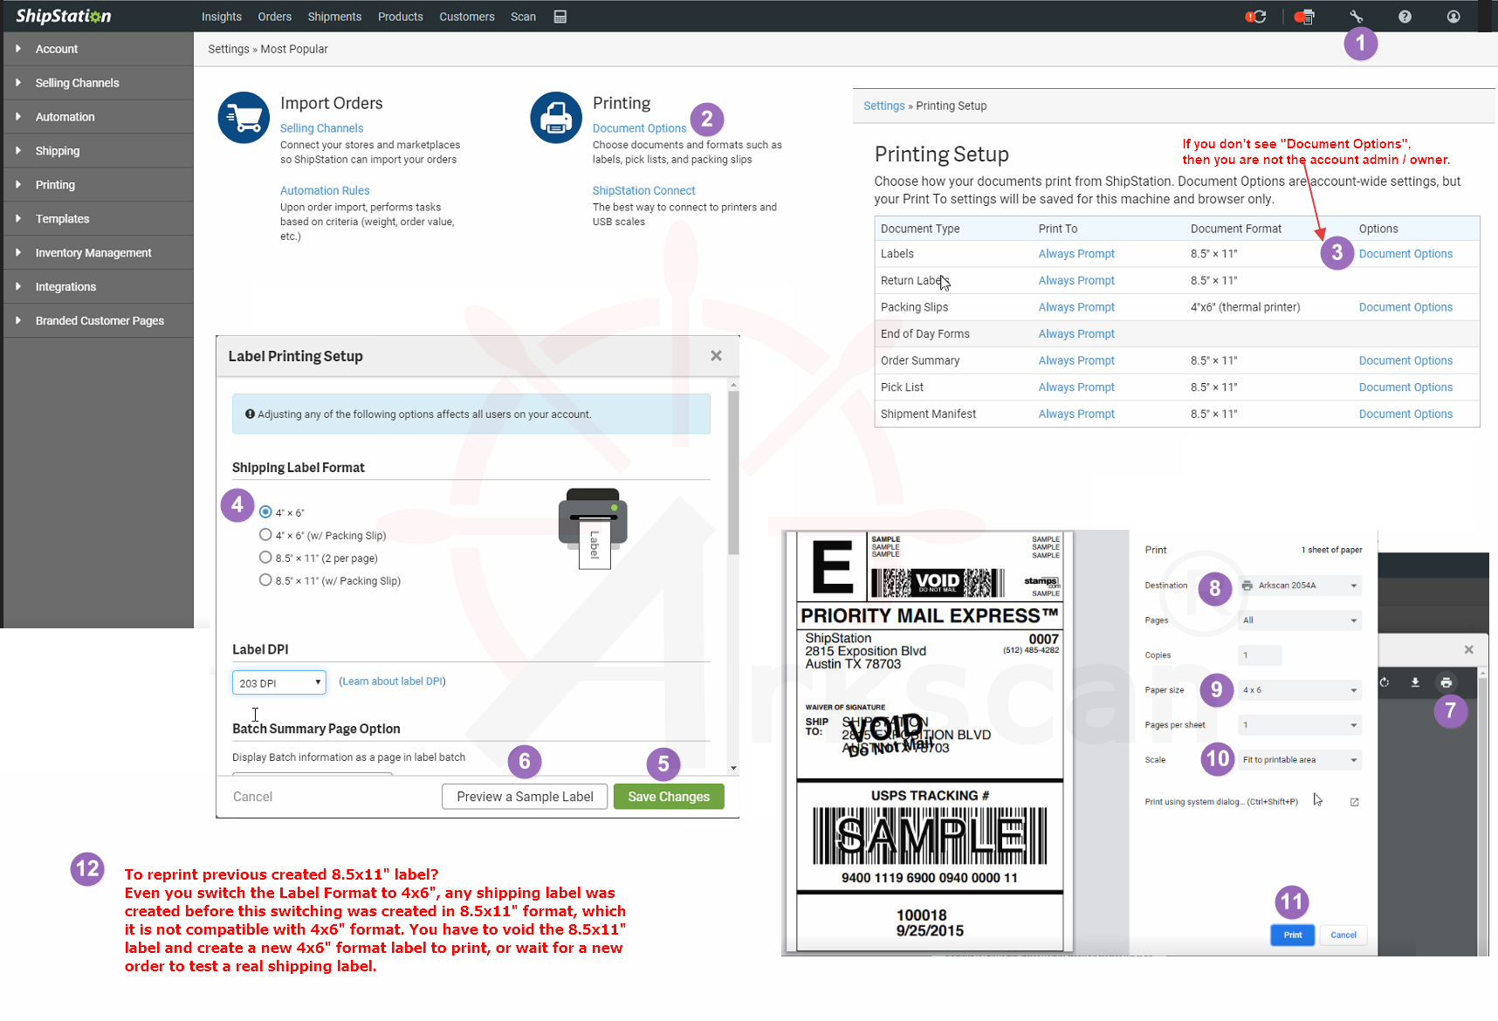1498x1021 pixels.
Task: Expand the Branded Customer Pages section
Action: point(98,321)
